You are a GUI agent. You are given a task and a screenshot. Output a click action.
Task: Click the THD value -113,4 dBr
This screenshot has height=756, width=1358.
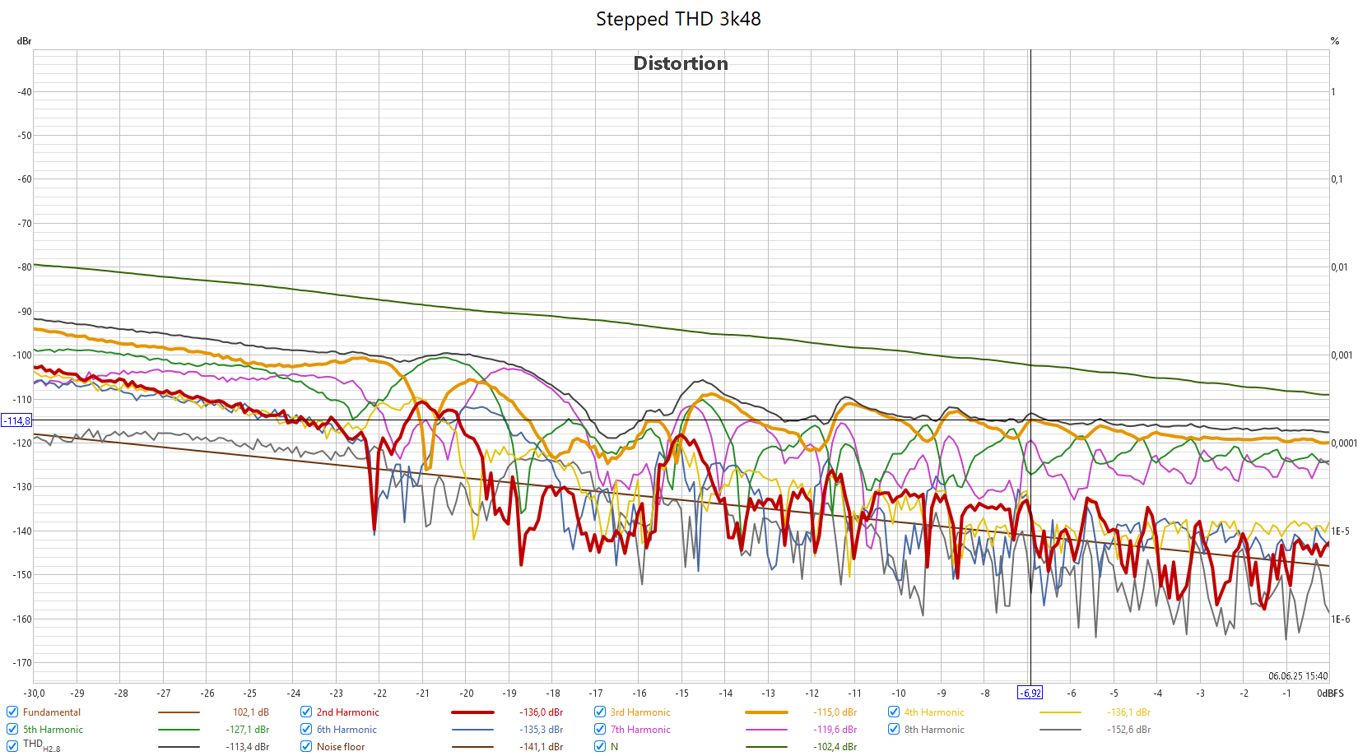(x=248, y=747)
